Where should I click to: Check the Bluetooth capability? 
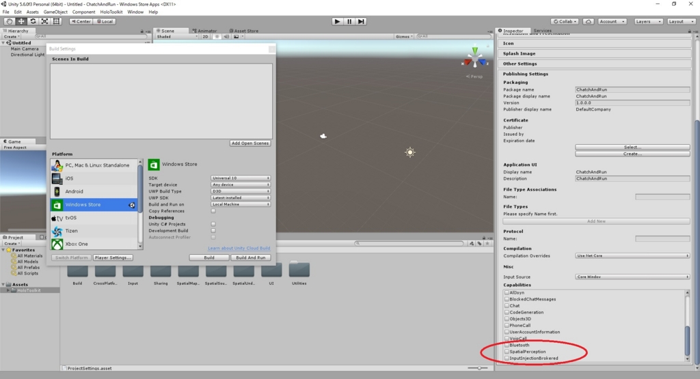click(x=507, y=345)
